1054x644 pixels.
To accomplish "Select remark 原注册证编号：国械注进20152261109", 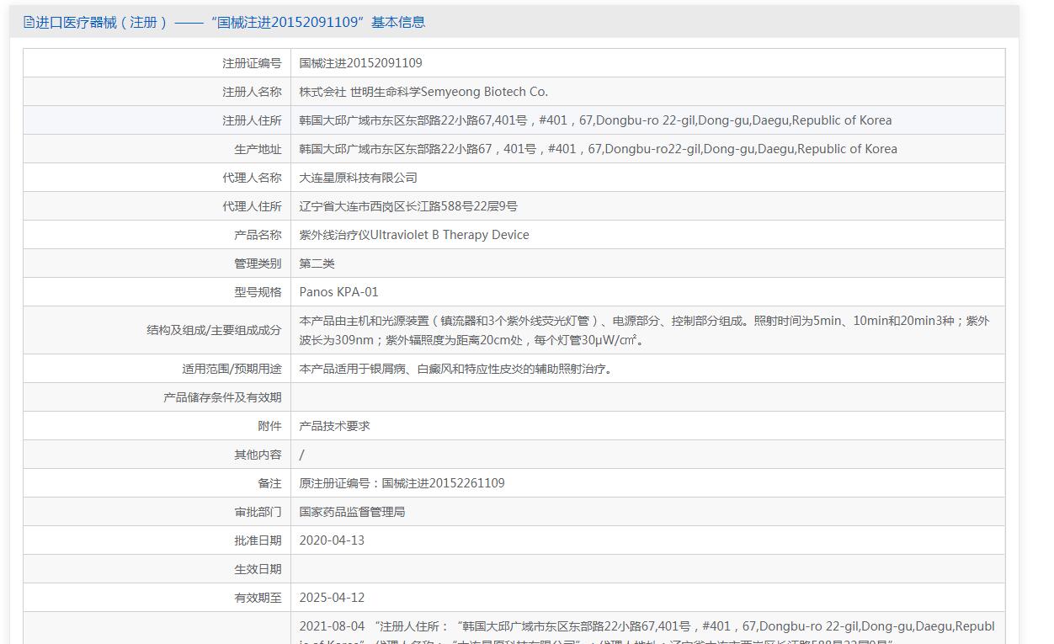I will click(x=402, y=483).
